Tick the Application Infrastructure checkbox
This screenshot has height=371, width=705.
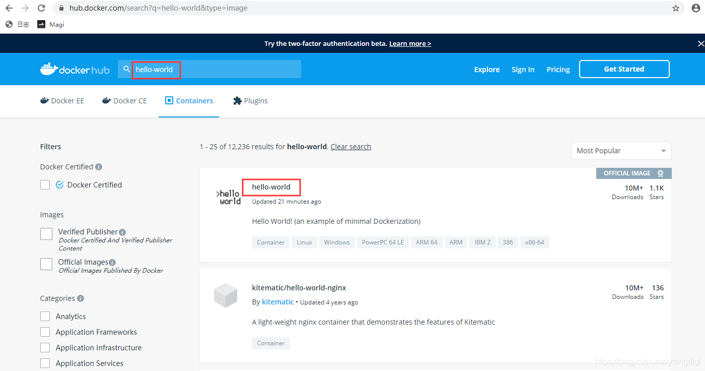(x=45, y=348)
